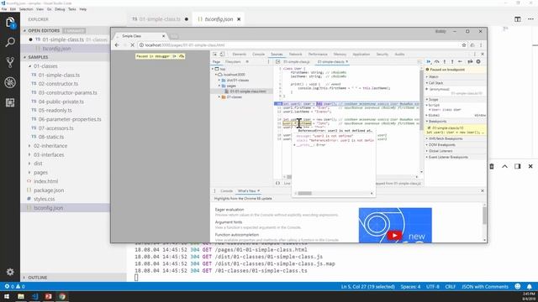Step over next function call in DevTools
This screenshot has width=538, height=302.
(x=436, y=61)
